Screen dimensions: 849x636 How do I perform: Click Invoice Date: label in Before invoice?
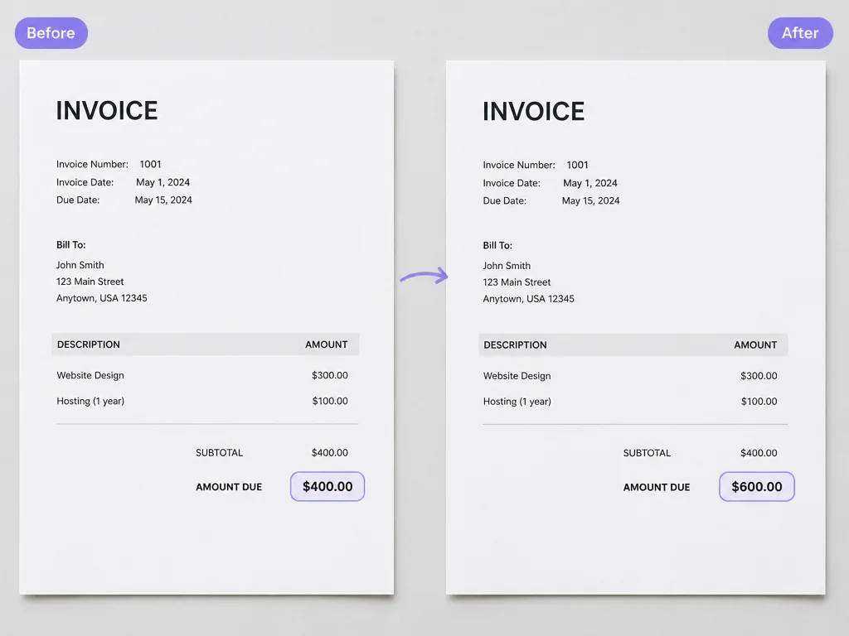pos(85,182)
